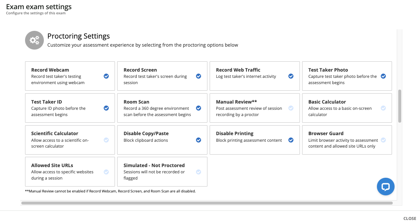Click the Manual Review footnote text
The image size is (420, 224).
pyautogui.click(x=111, y=191)
